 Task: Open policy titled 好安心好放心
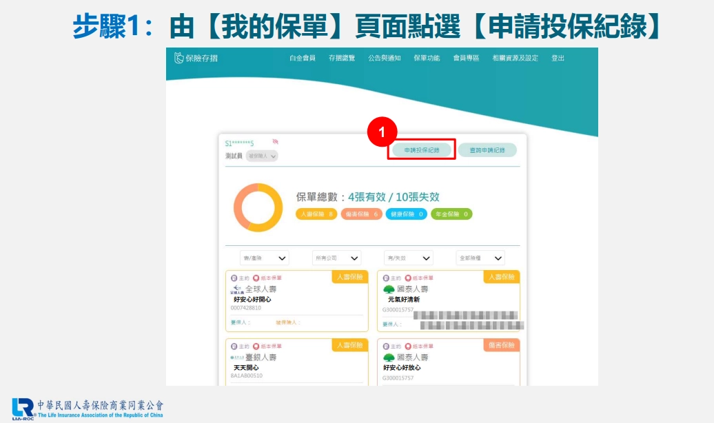point(402,368)
